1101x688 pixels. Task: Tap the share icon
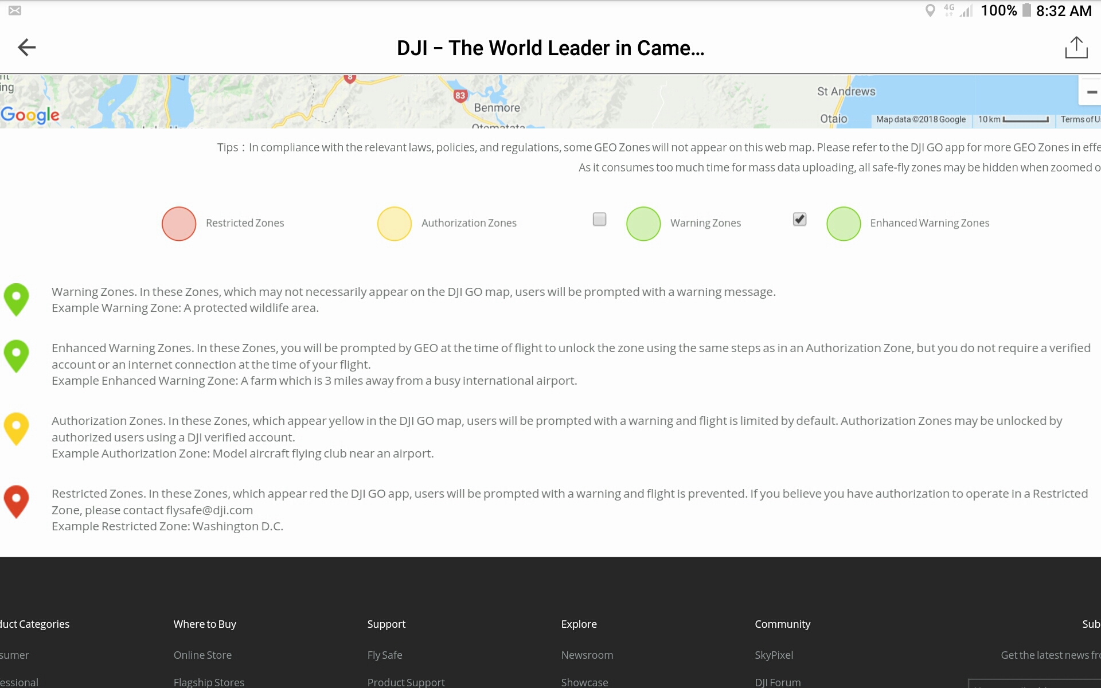click(1076, 48)
